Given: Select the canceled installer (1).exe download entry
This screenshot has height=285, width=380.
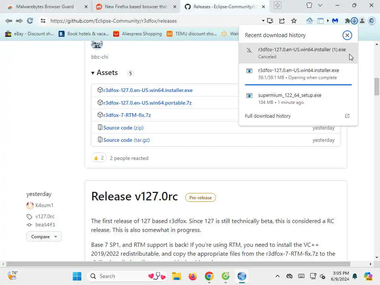Looking at the screenshot, I should click(298, 53).
